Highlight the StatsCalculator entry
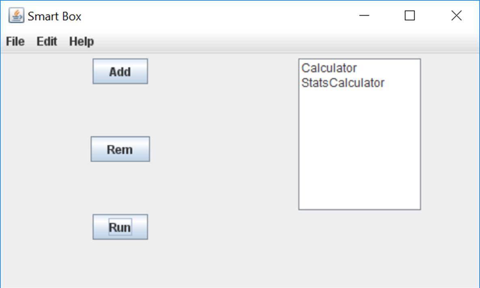 point(343,83)
